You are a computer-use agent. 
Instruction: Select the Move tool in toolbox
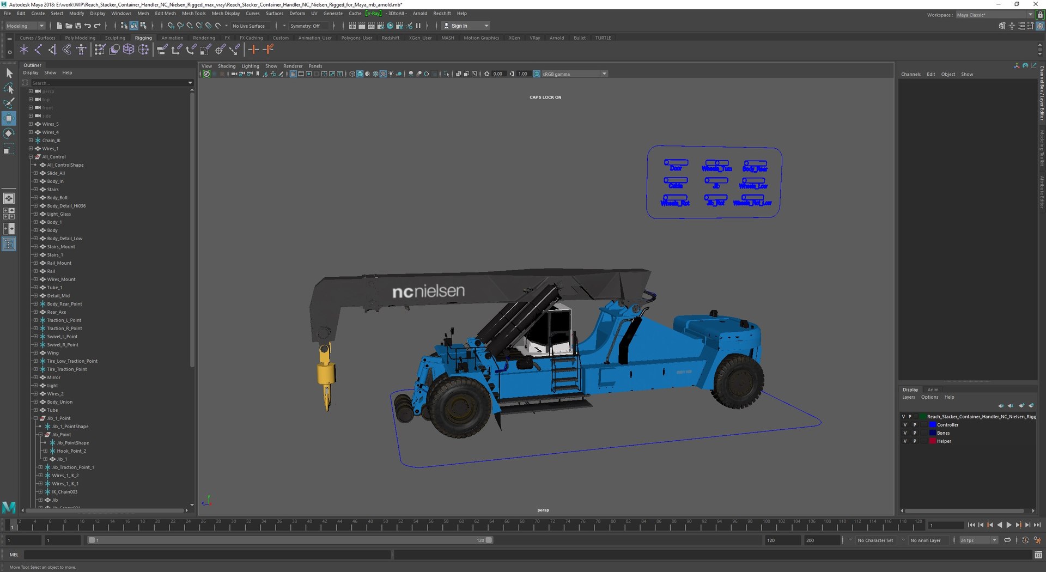pyautogui.click(x=9, y=118)
